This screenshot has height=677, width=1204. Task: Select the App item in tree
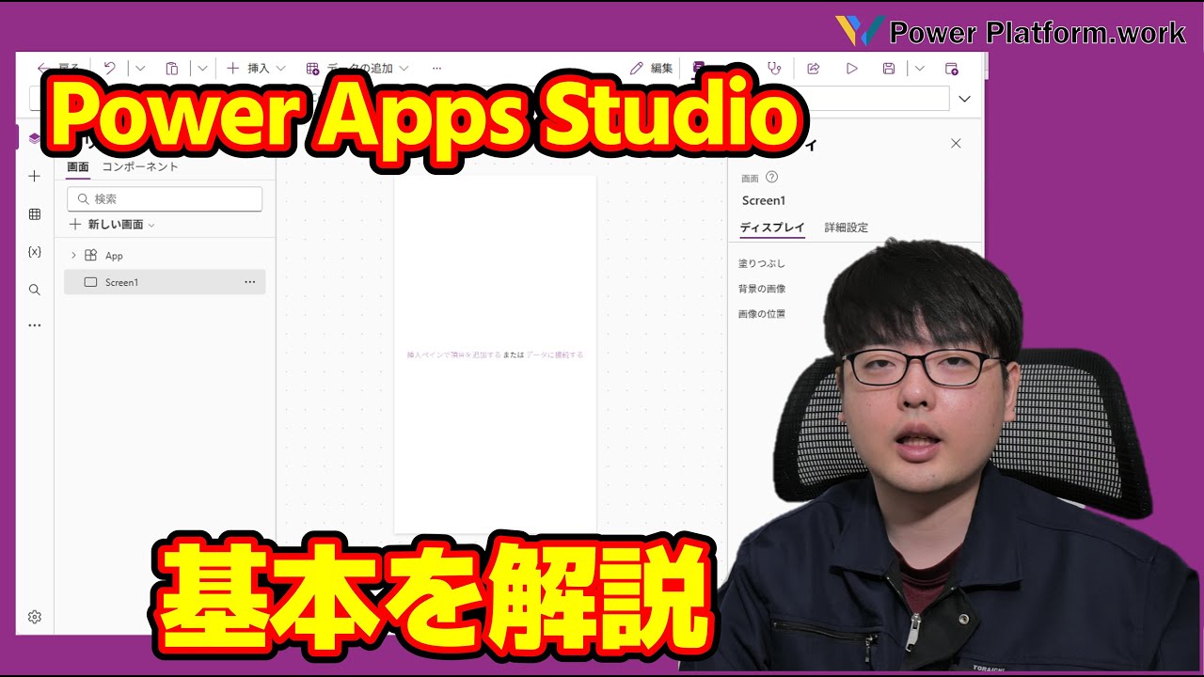pyautogui.click(x=114, y=256)
